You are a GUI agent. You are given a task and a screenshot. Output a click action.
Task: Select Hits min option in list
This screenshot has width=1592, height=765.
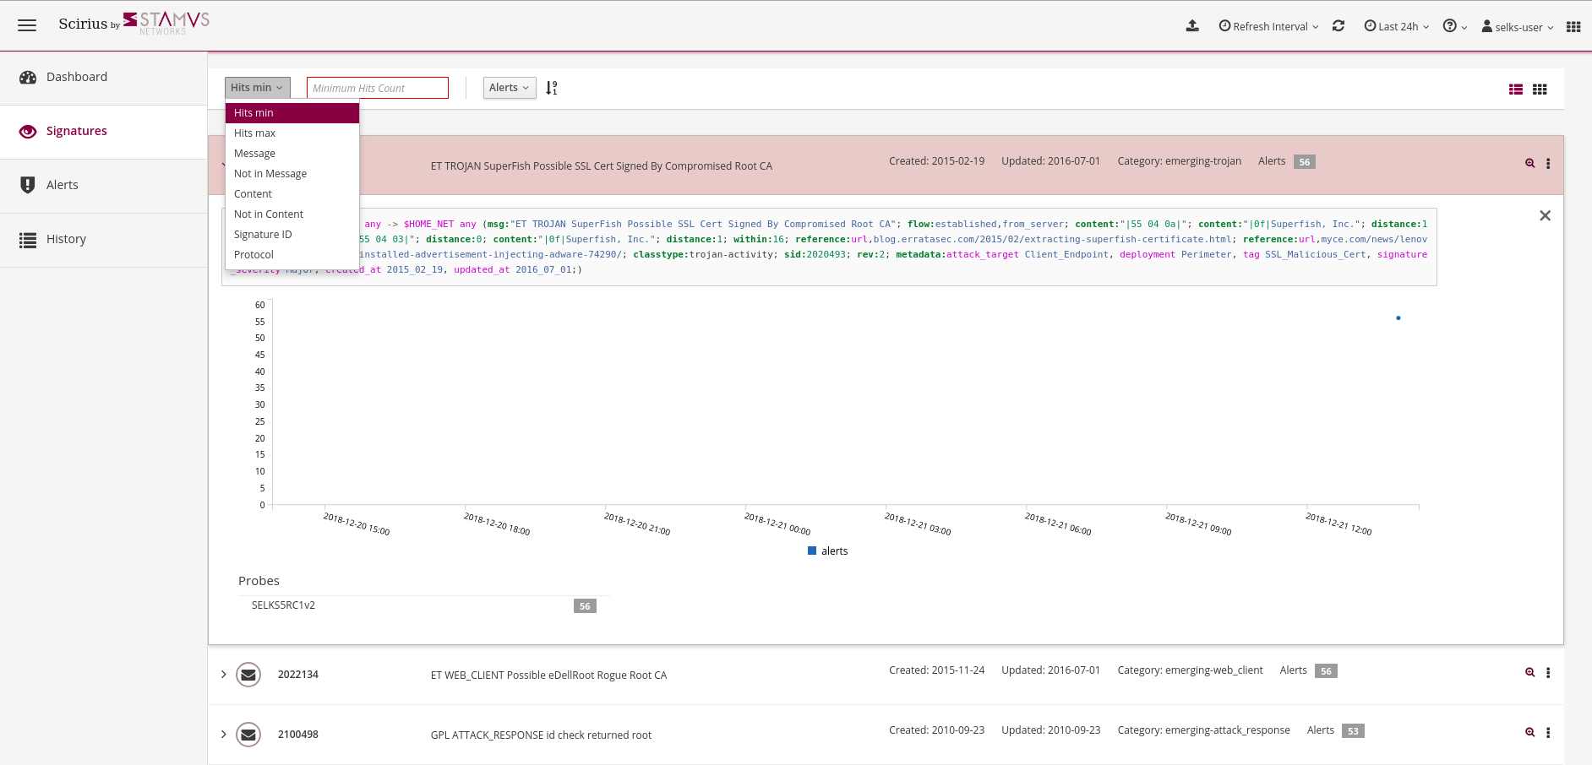click(292, 113)
